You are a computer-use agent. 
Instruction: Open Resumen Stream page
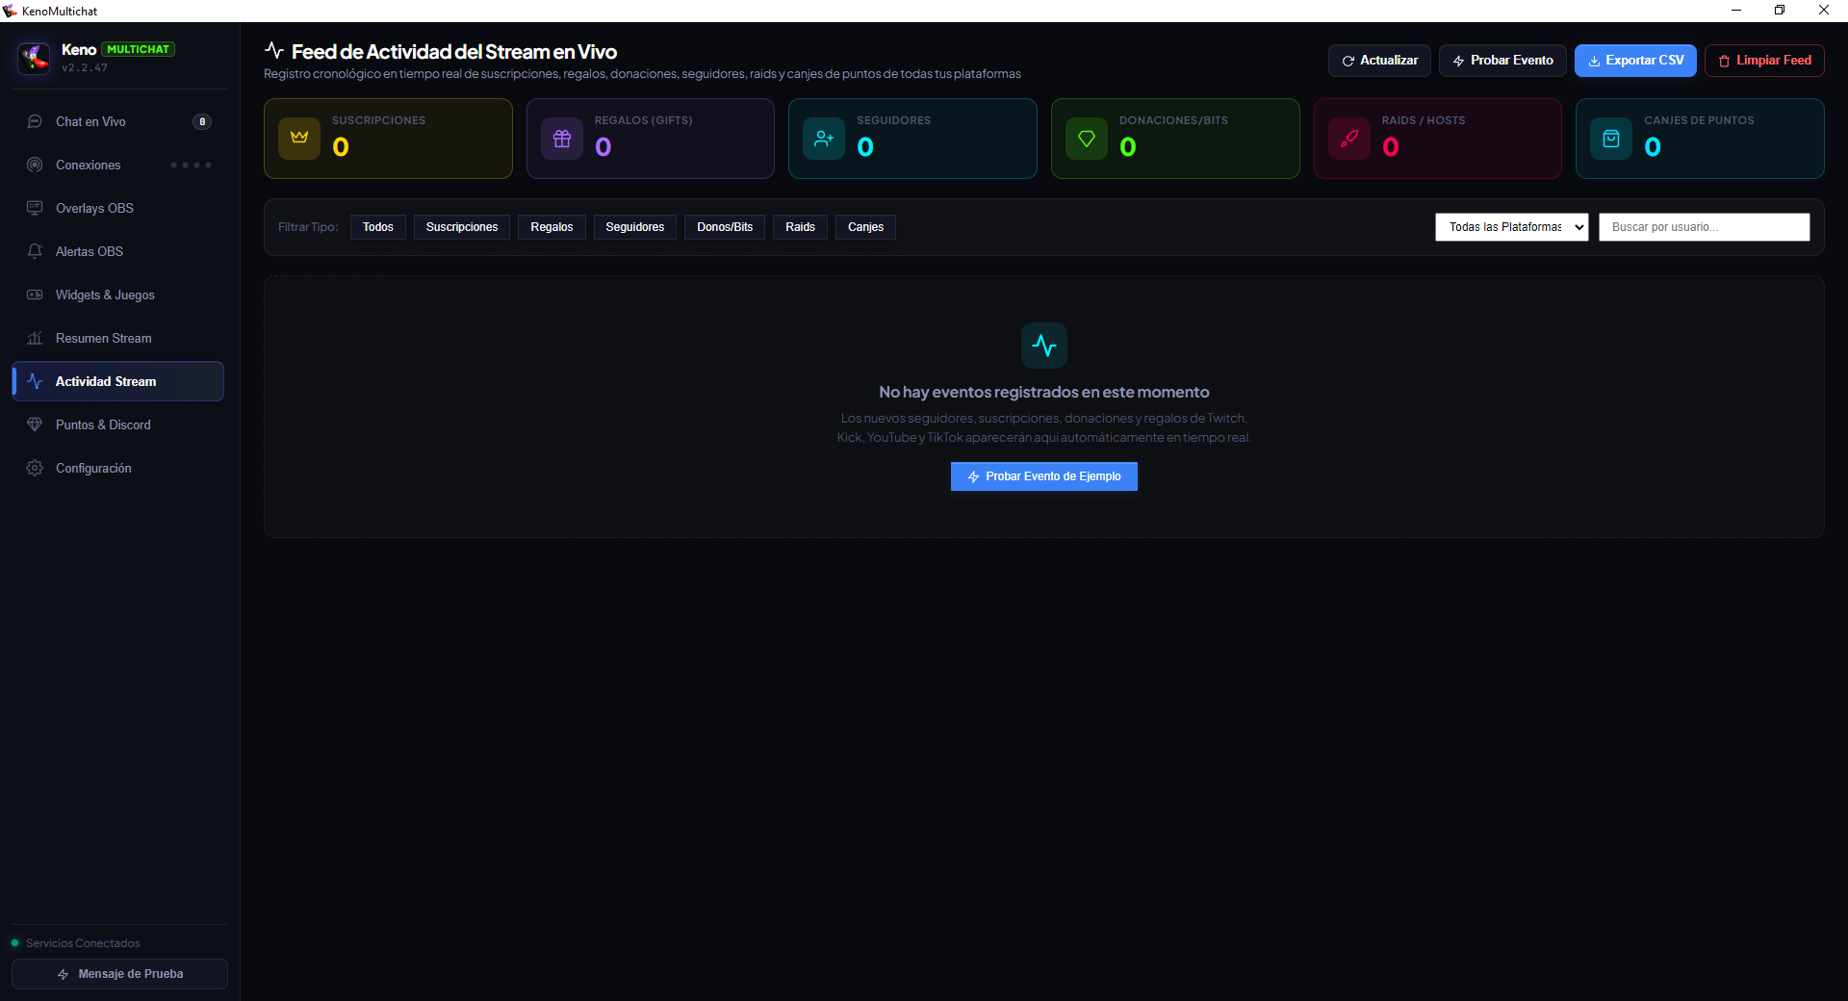click(x=118, y=338)
